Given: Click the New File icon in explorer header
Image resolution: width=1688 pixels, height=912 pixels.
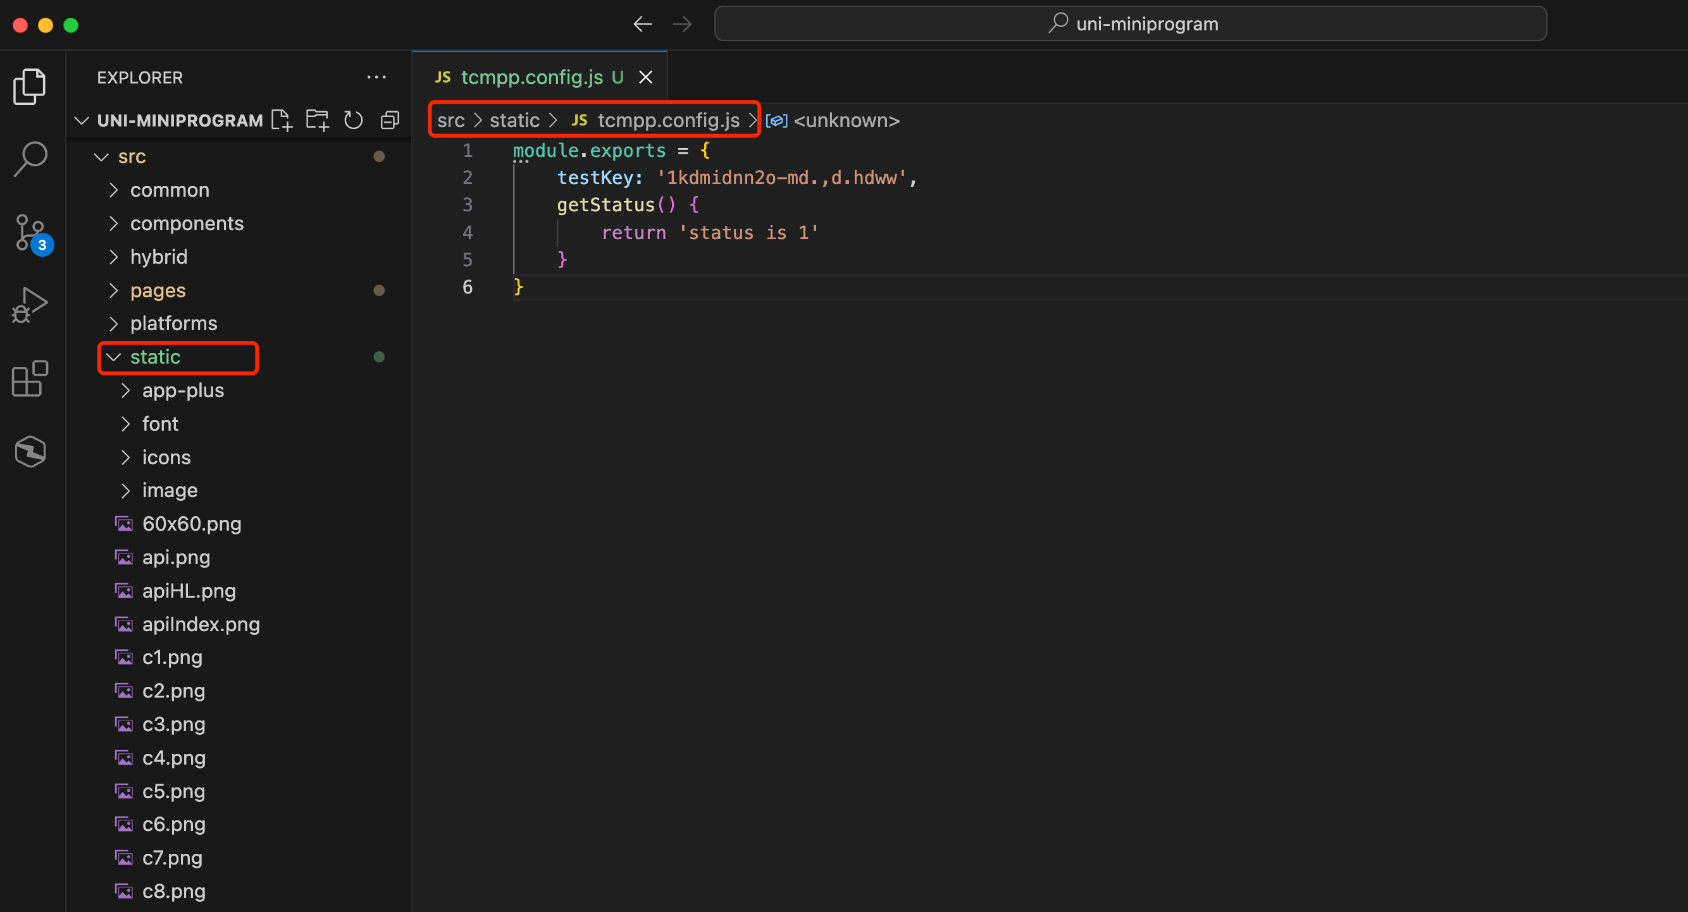Looking at the screenshot, I should tap(282, 121).
